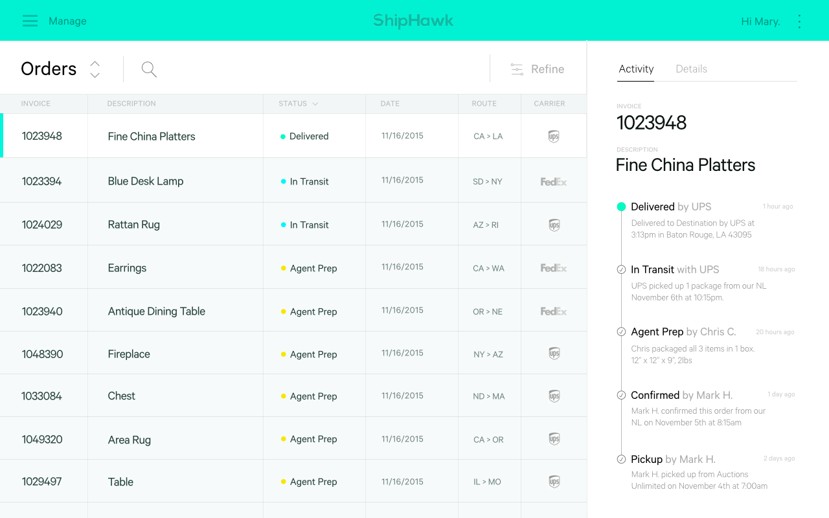Sort by Status column dropdown arrow
The image size is (829, 518).
coord(315,104)
